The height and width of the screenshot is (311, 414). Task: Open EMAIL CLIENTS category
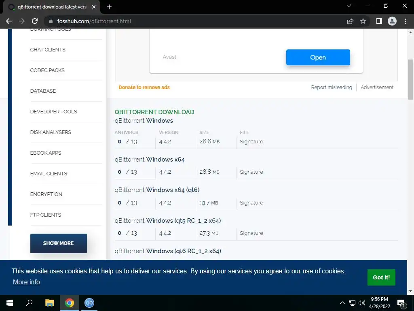tap(49, 173)
